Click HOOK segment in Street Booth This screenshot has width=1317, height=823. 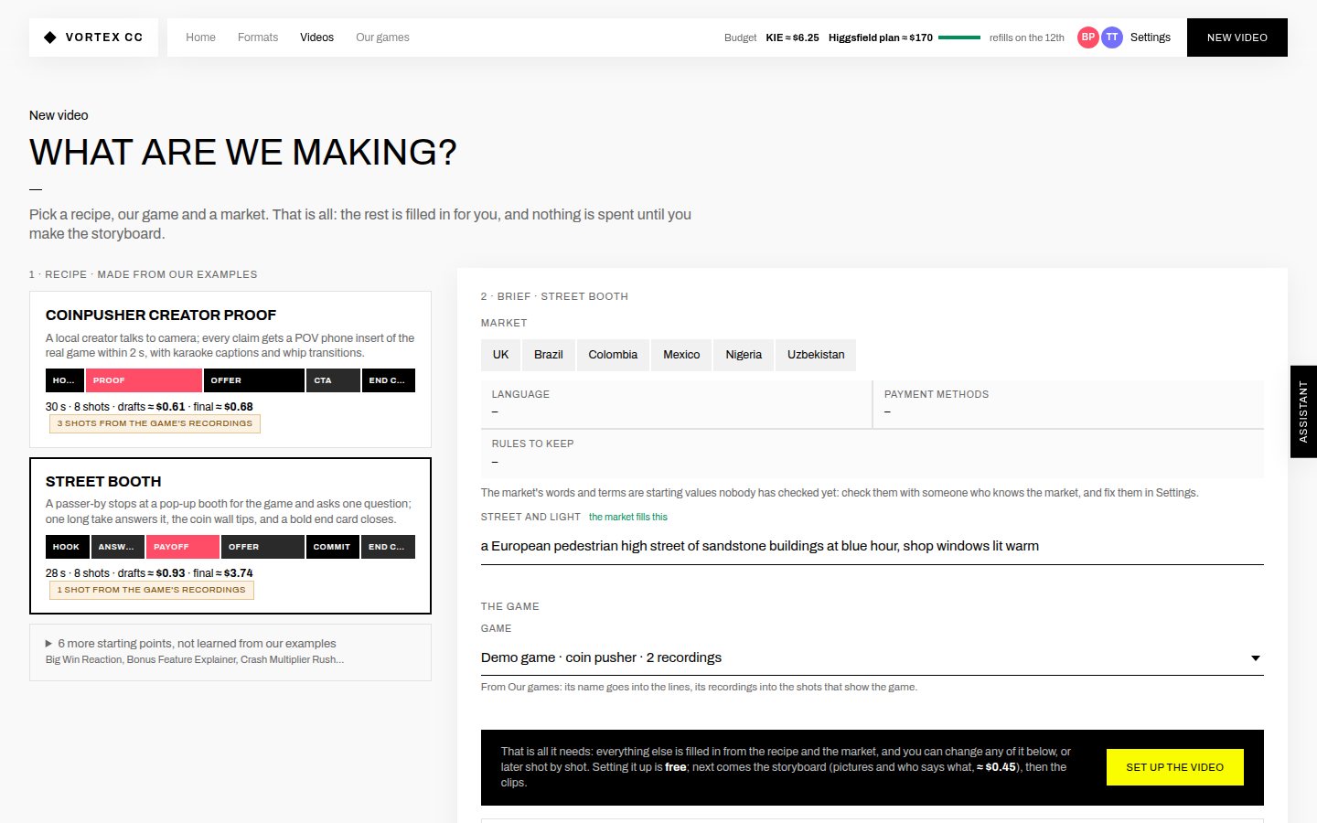[67, 547]
